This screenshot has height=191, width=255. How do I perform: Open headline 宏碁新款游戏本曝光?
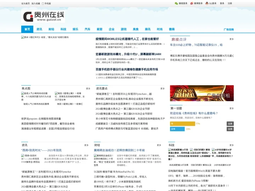coord(128,54)
